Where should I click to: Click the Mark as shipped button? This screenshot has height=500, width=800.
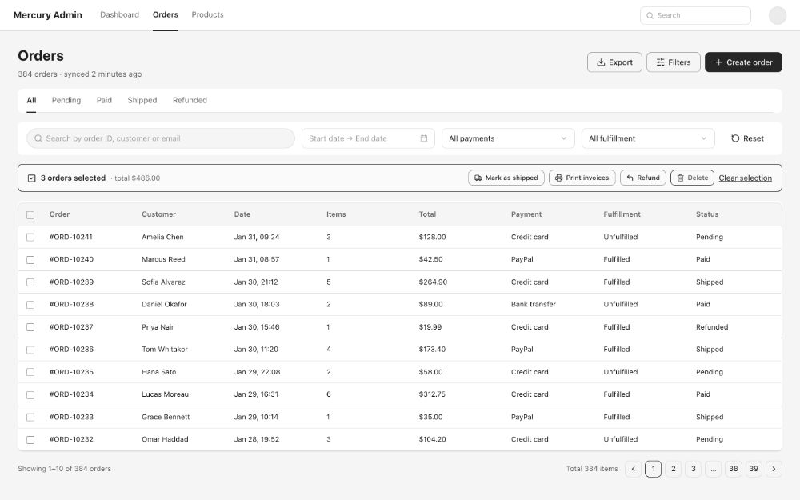tap(506, 178)
